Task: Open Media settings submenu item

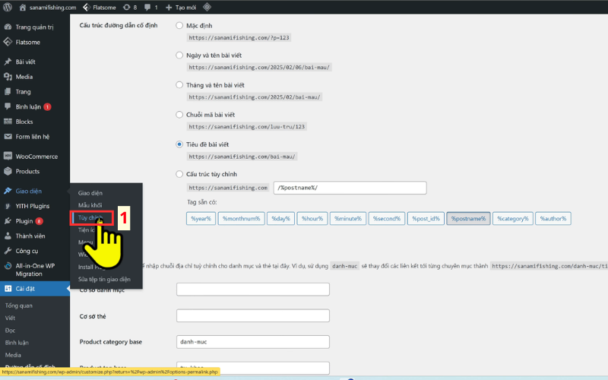Action: (13, 355)
